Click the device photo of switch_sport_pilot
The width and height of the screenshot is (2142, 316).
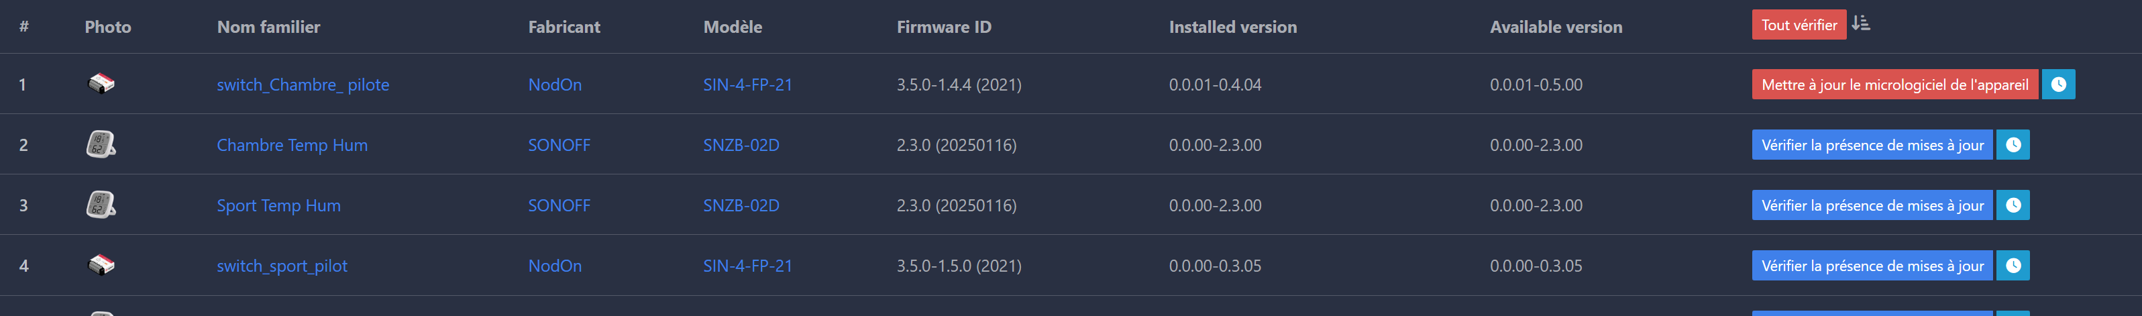(101, 264)
